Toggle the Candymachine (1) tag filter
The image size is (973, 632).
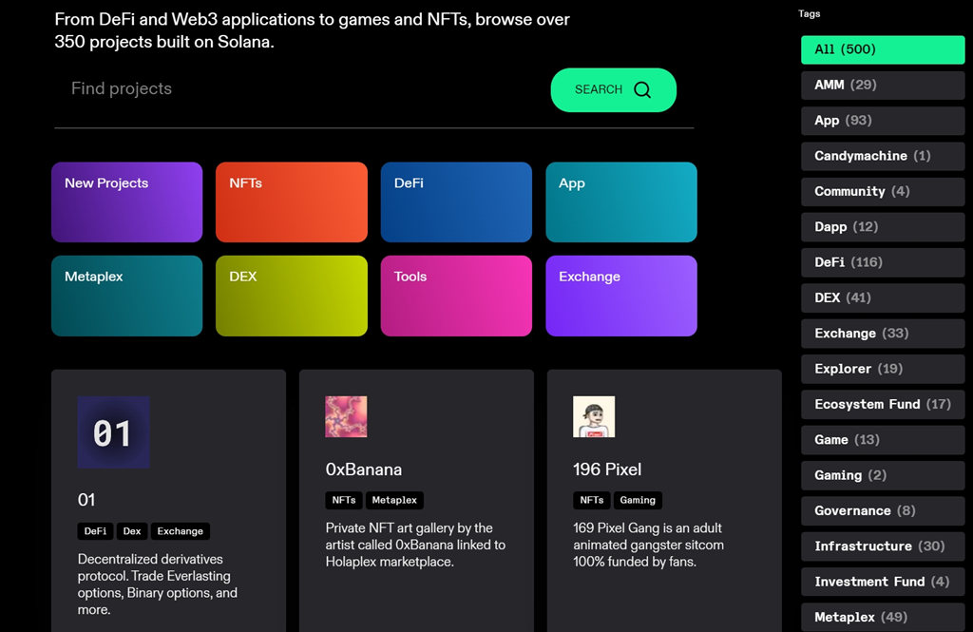click(x=883, y=156)
